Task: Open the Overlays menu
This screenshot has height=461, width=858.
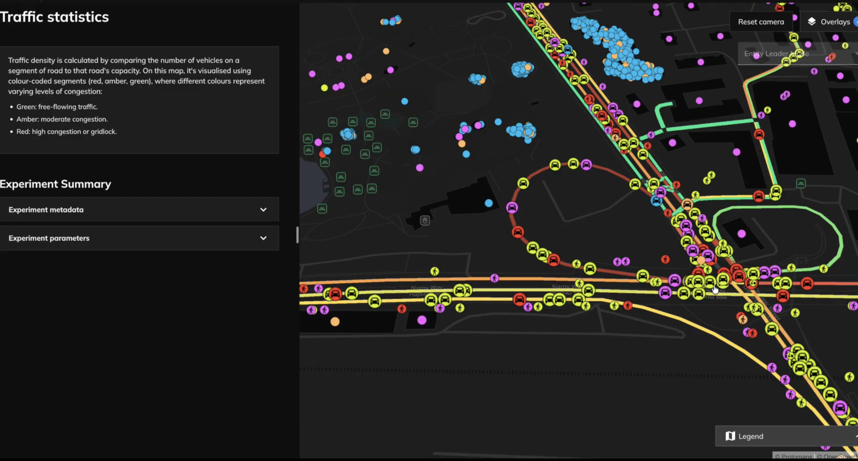Action: (x=835, y=22)
